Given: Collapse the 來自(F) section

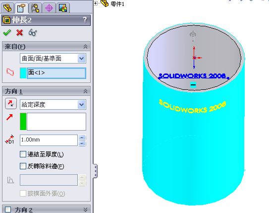Looking at the screenshot, I should [85, 47].
